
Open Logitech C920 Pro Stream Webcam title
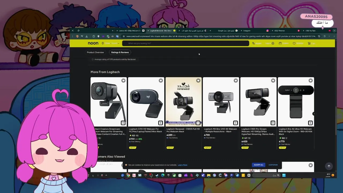(258, 132)
